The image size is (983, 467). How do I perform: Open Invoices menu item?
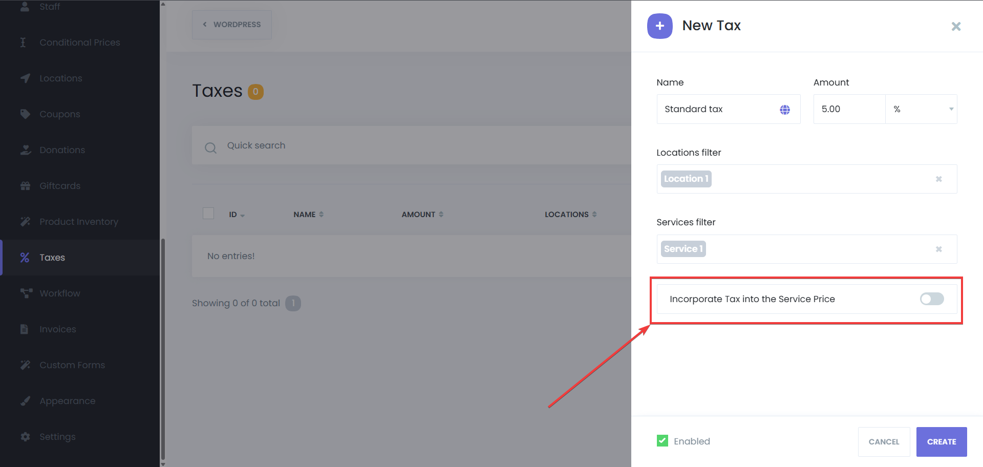(80, 329)
